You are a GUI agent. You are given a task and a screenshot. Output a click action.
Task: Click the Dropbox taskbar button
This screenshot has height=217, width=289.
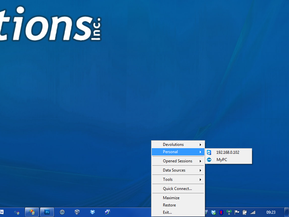92,212
